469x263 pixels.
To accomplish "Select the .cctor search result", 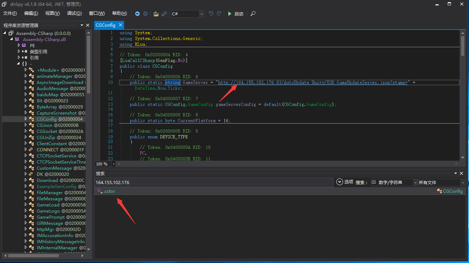I will point(109,191).
